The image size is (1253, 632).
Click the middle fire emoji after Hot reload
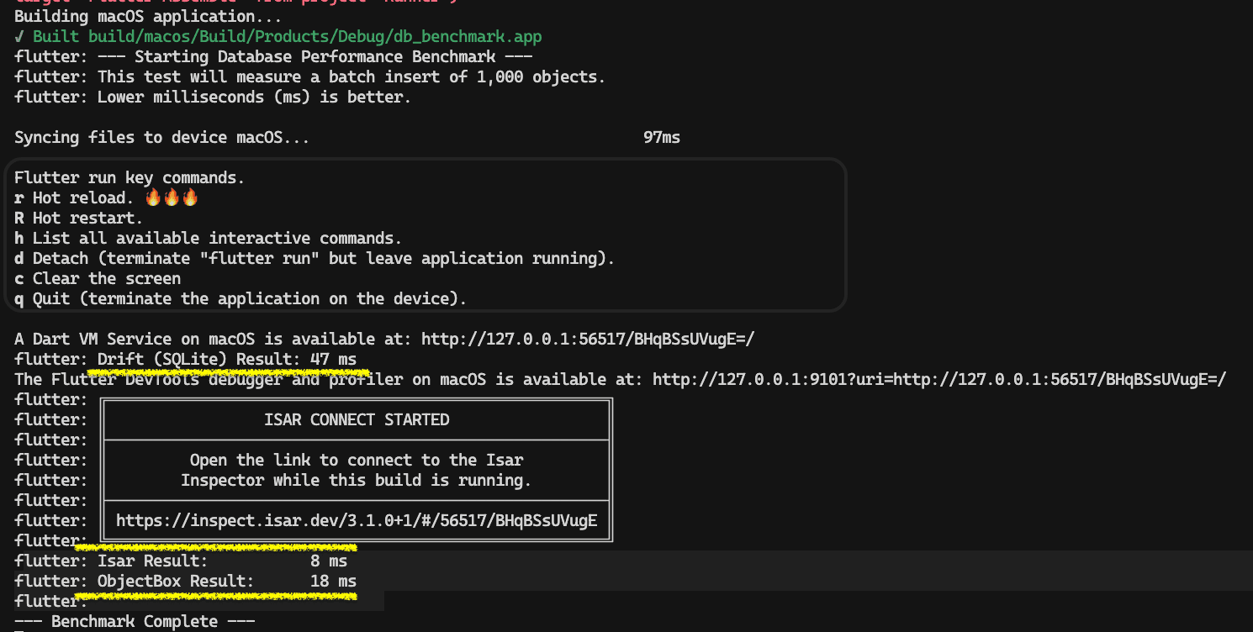pyautogui.click(x=172, y=198)
